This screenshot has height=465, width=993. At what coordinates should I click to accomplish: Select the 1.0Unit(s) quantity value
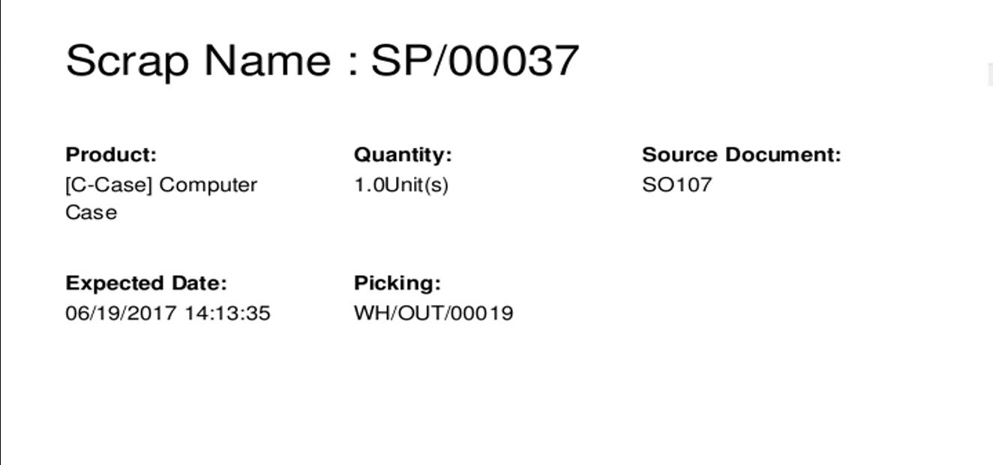pos(401,185)
